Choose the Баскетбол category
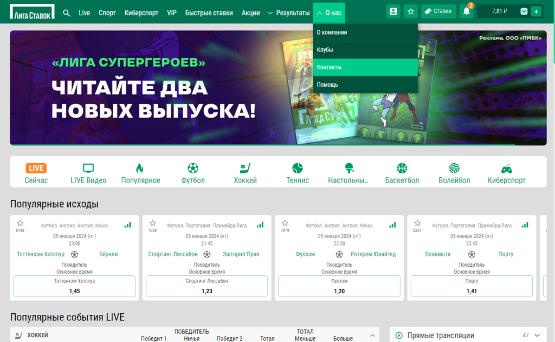 click(x=402, y=173)
